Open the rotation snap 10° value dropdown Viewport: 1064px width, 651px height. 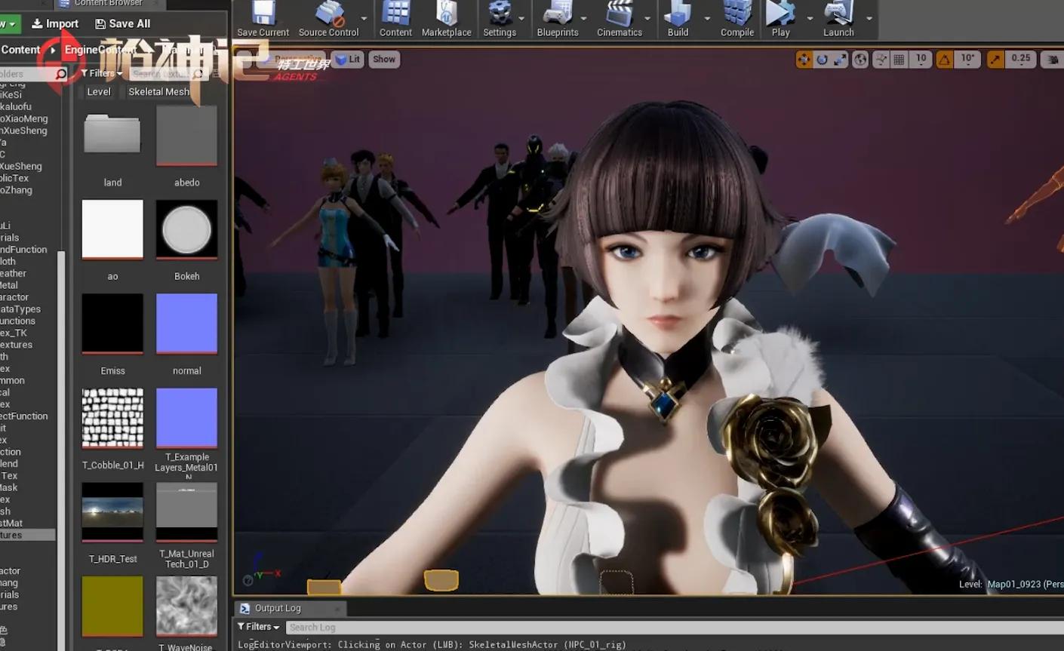[967, 59]
